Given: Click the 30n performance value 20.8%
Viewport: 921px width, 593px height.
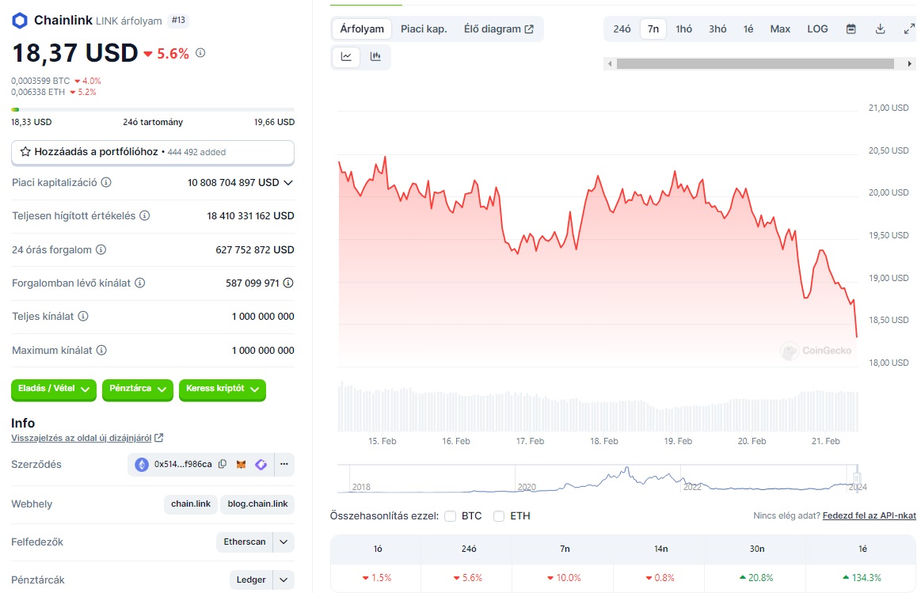Looking at the screenshot, I should coord(756,578).
